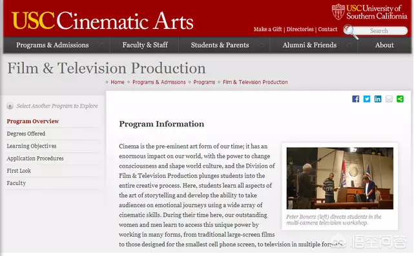Click Contact header link

coord(327,29)
